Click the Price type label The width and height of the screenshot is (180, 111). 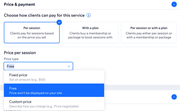click(11, 59)
